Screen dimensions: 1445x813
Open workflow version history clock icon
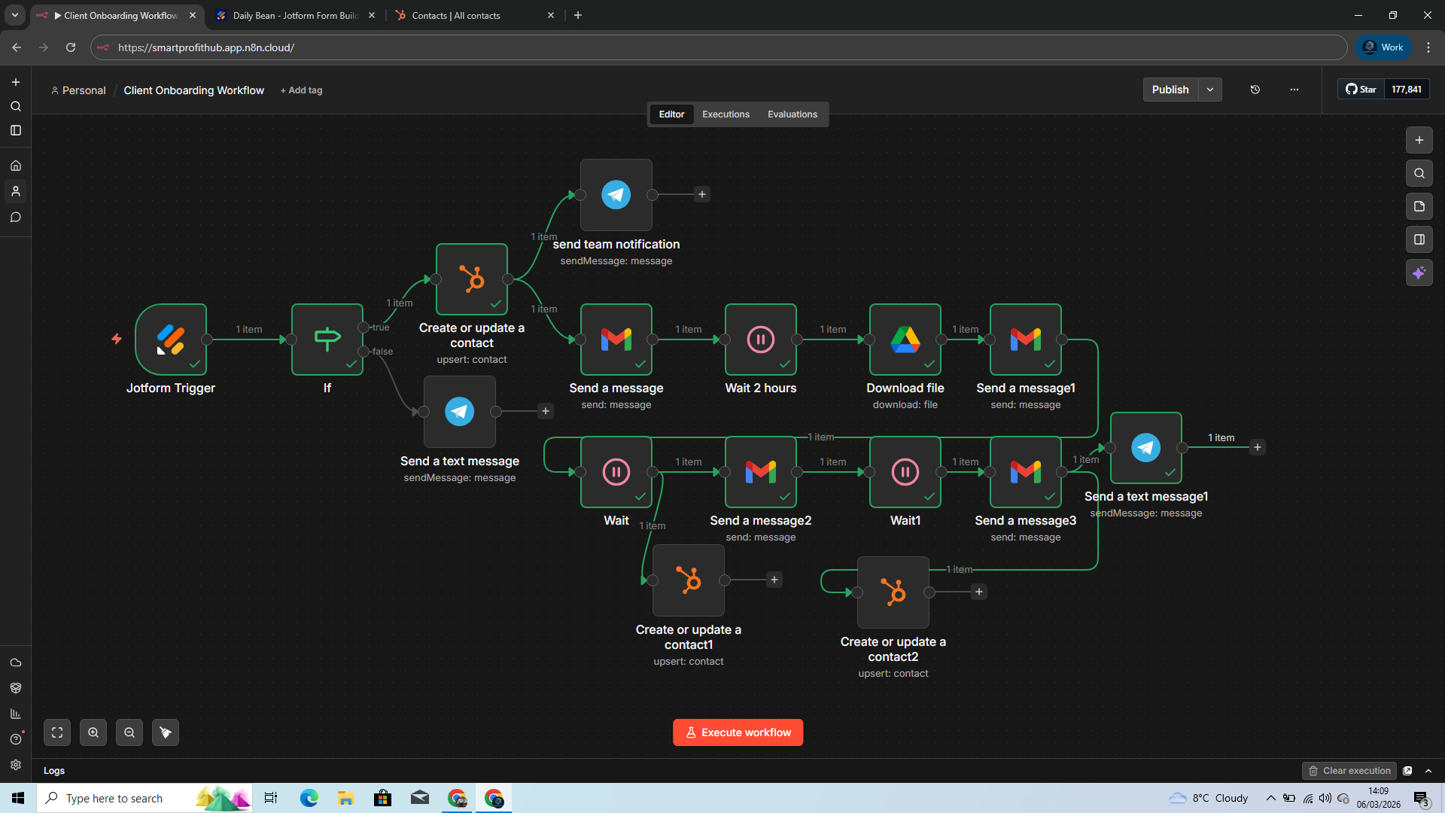(1255, 90)
